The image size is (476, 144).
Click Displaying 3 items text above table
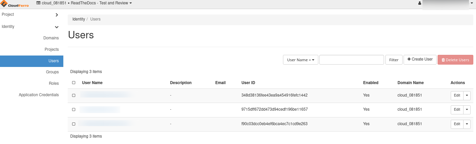[86, 72]
